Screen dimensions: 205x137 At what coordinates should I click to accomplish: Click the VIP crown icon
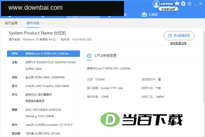pyautogui.click(x=177, y=3)
